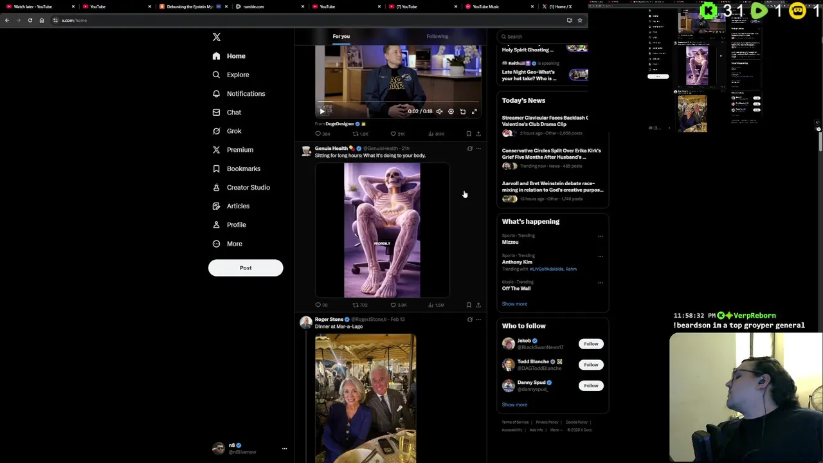Open the Explore search icon in sidebar
The width and height of the screenshot is (823, 463).
coord(216,75)
